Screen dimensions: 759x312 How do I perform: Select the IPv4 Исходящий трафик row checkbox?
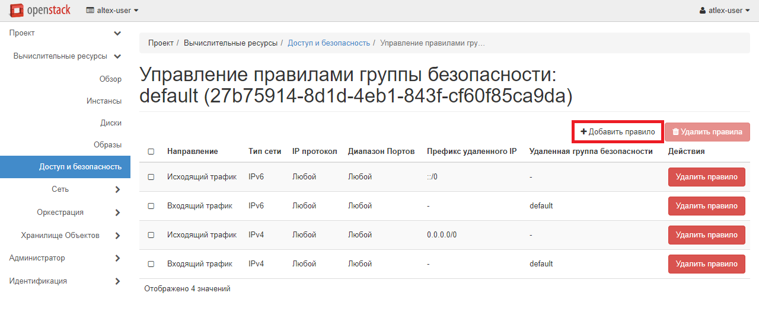(x=151, y=235)
